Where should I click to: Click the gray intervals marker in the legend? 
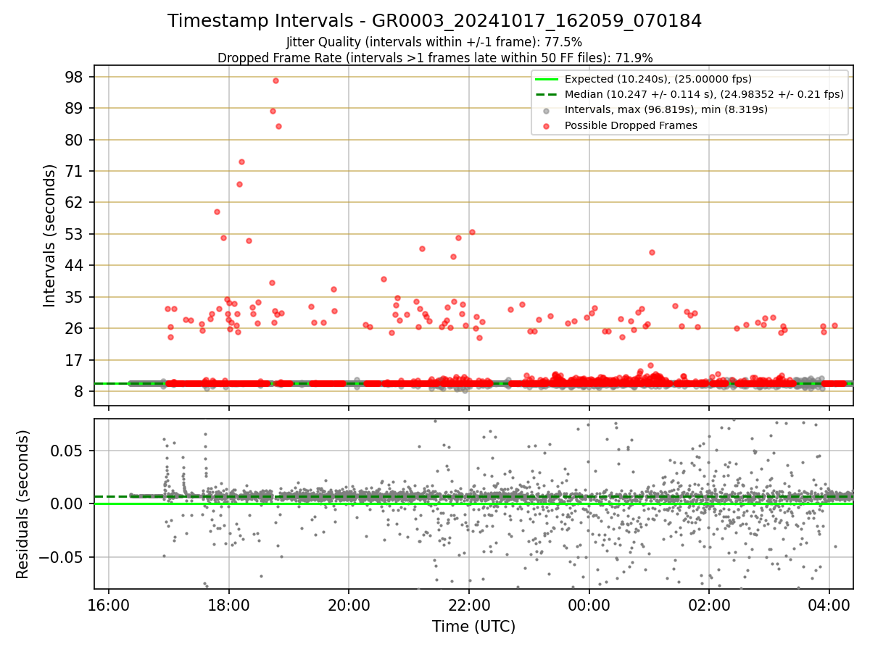coord(547,110)
